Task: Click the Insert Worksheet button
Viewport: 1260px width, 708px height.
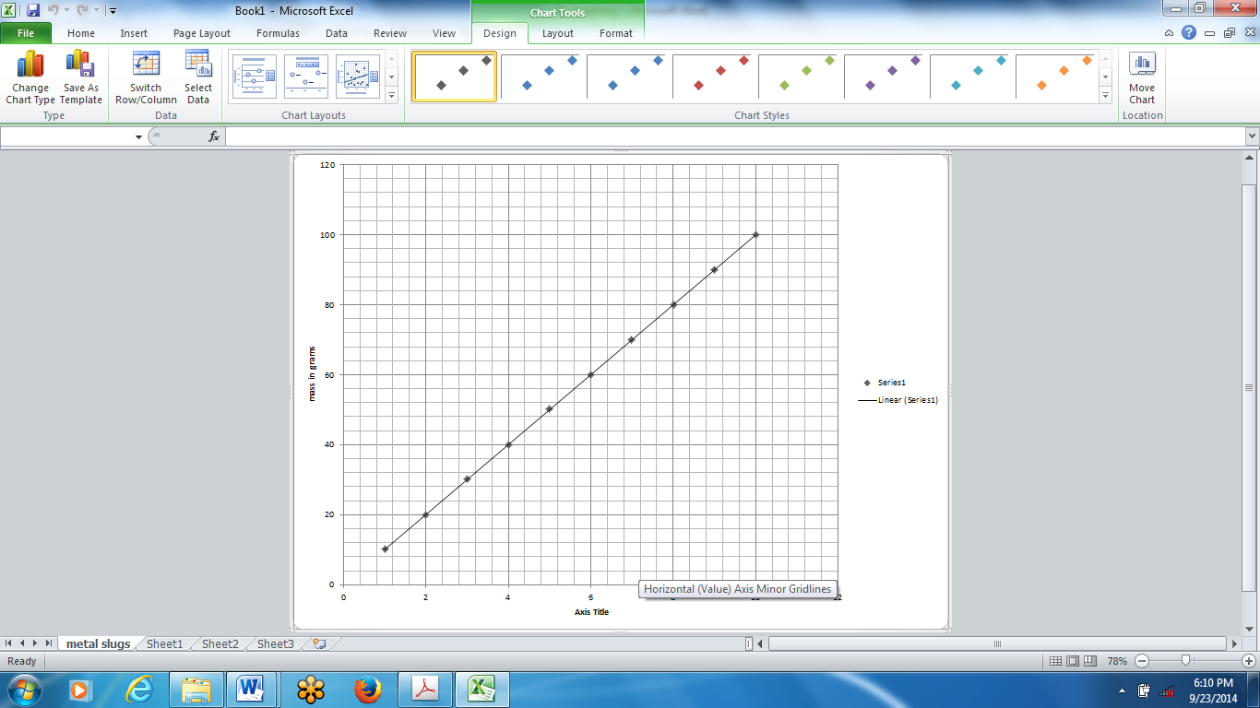Action: click(x=318, y=643)
